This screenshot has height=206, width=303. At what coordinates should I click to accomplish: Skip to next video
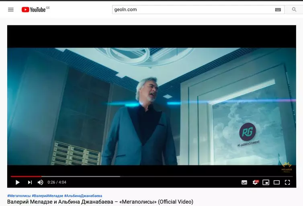pos(30,182)
